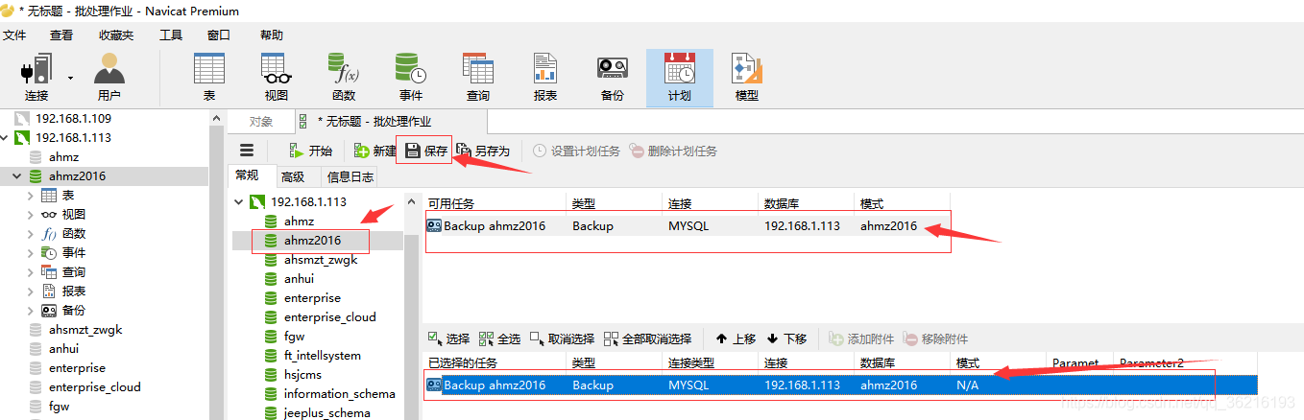1304x420 pixels.
Task: Click the 添加附件 add attachment button
Action: 861,338
